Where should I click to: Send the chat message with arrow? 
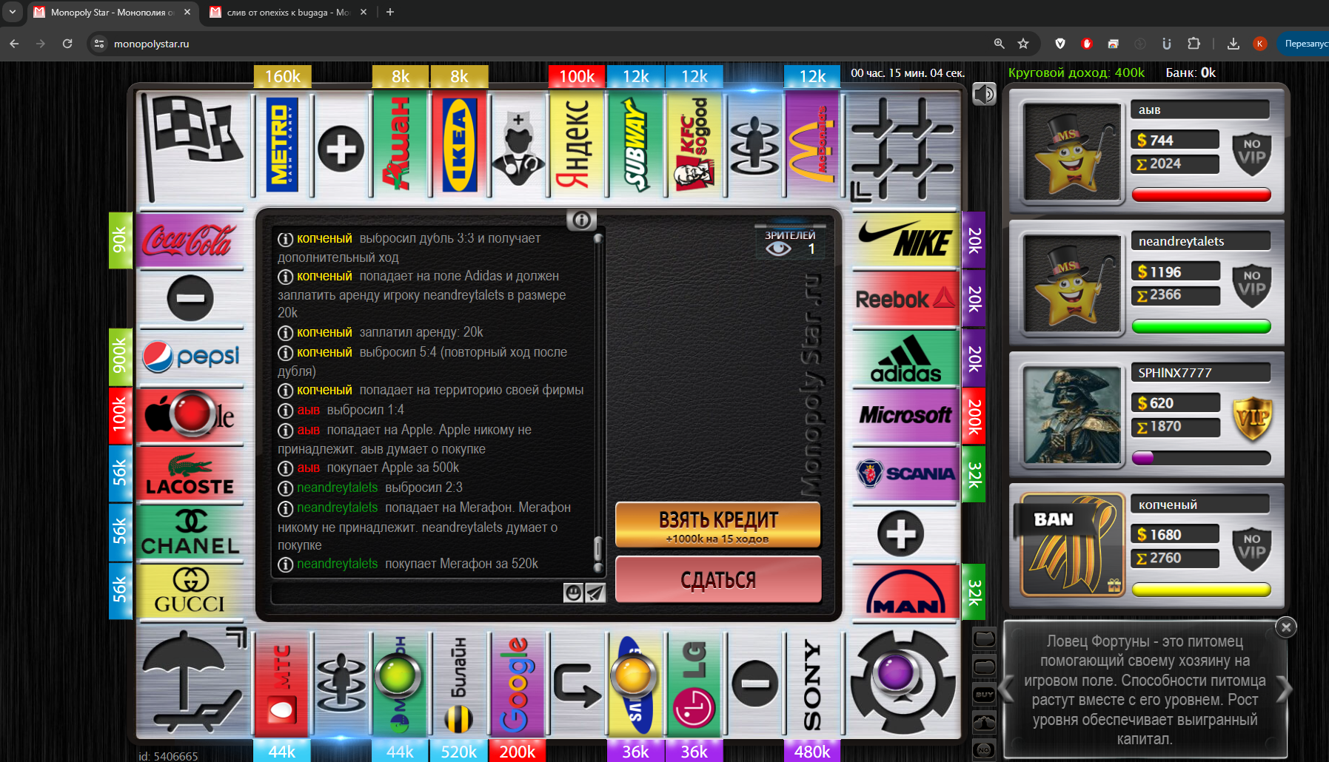pos(595,593)
